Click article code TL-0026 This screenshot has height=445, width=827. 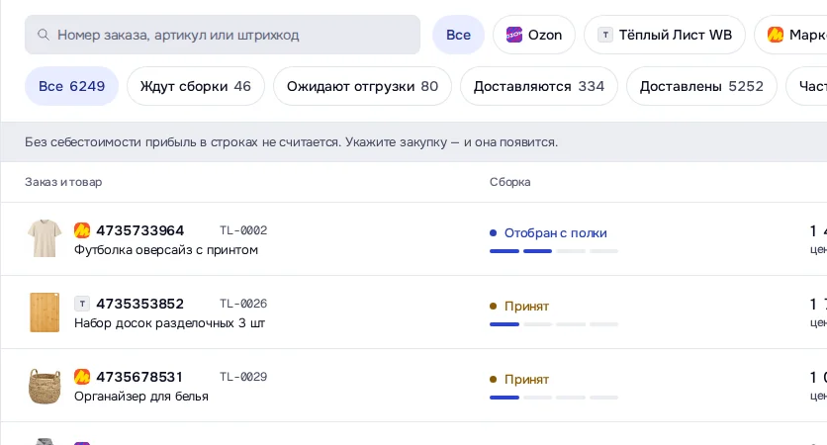pos(243,304)
